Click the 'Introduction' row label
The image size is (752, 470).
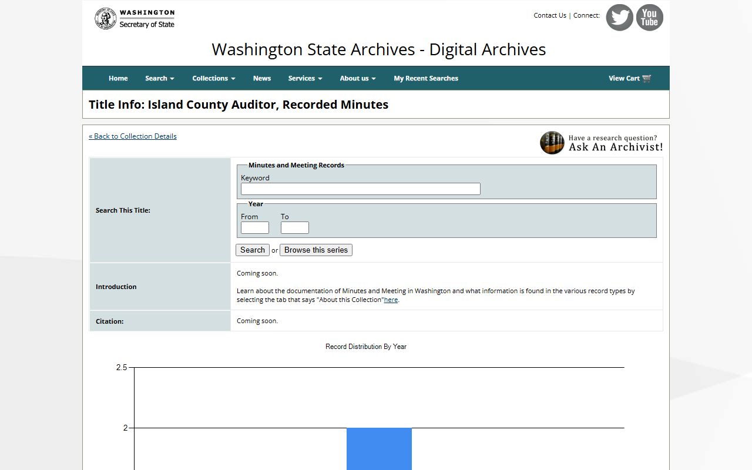[116, 287]
